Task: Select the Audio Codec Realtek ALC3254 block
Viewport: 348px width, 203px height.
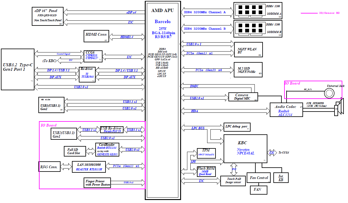Action: pyautogui.click(x=285, y=110)
